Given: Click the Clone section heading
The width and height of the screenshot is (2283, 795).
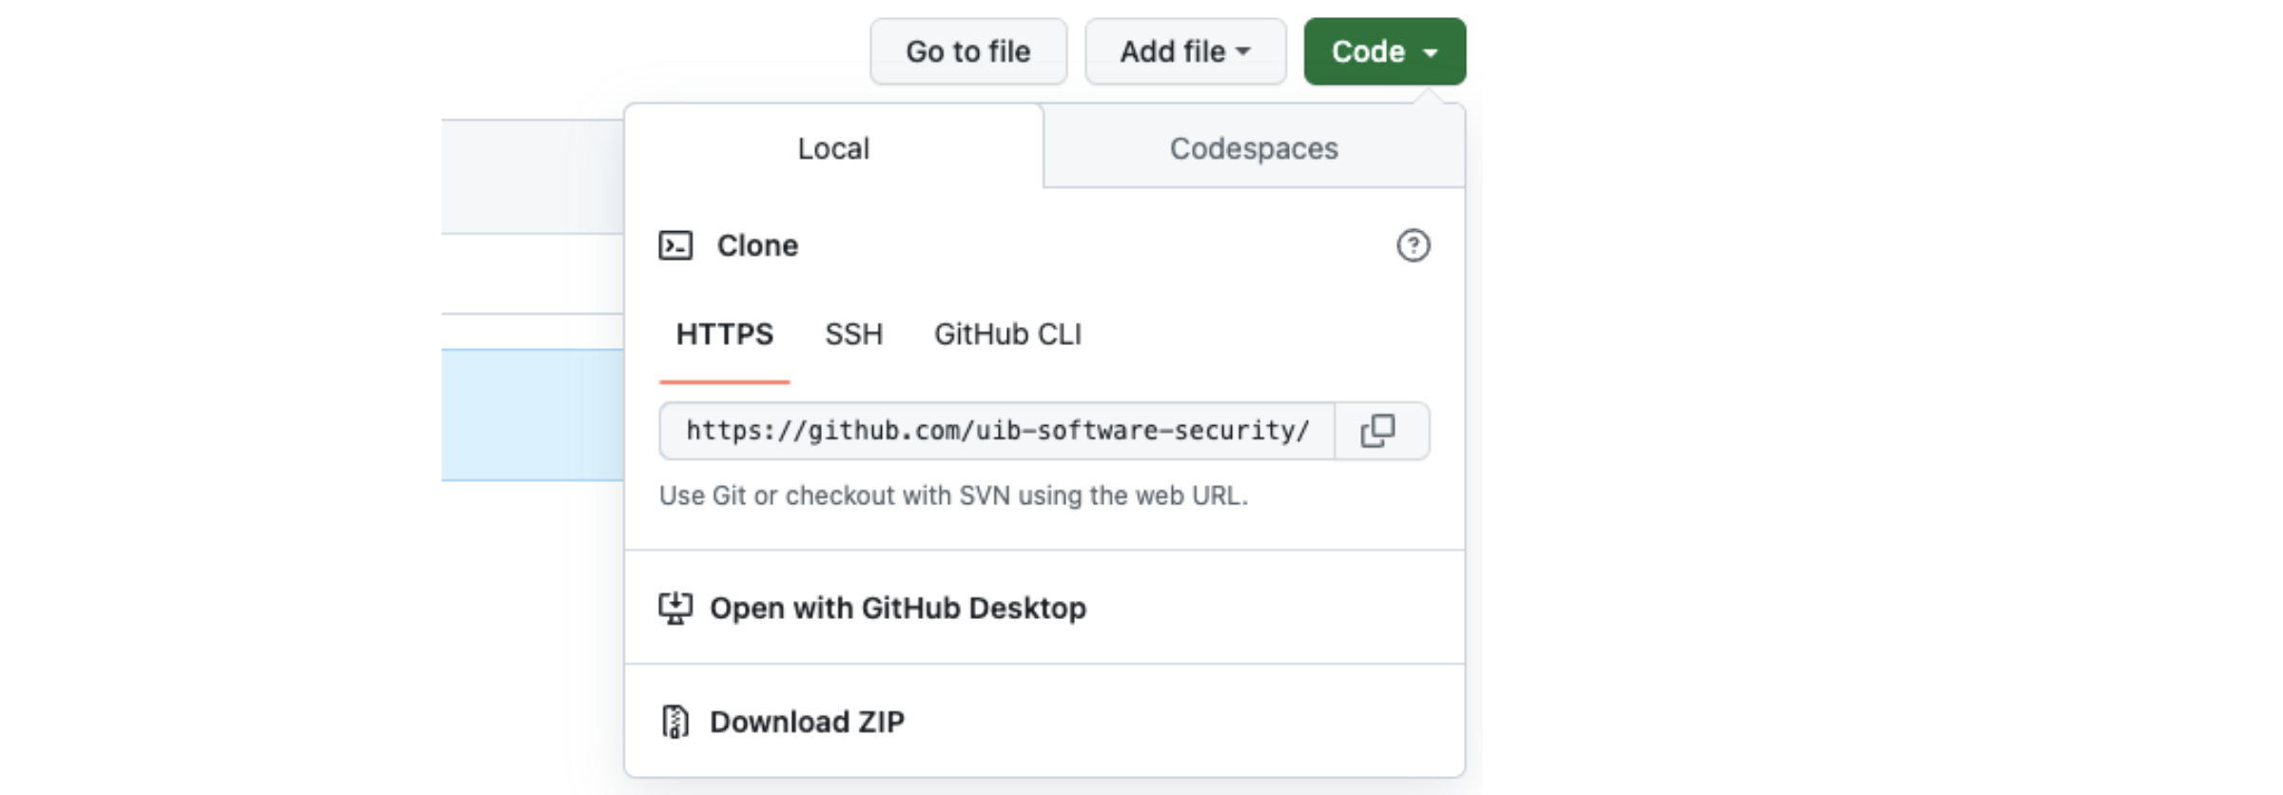Looking at the screenshot, I should (x=757, y=245).
